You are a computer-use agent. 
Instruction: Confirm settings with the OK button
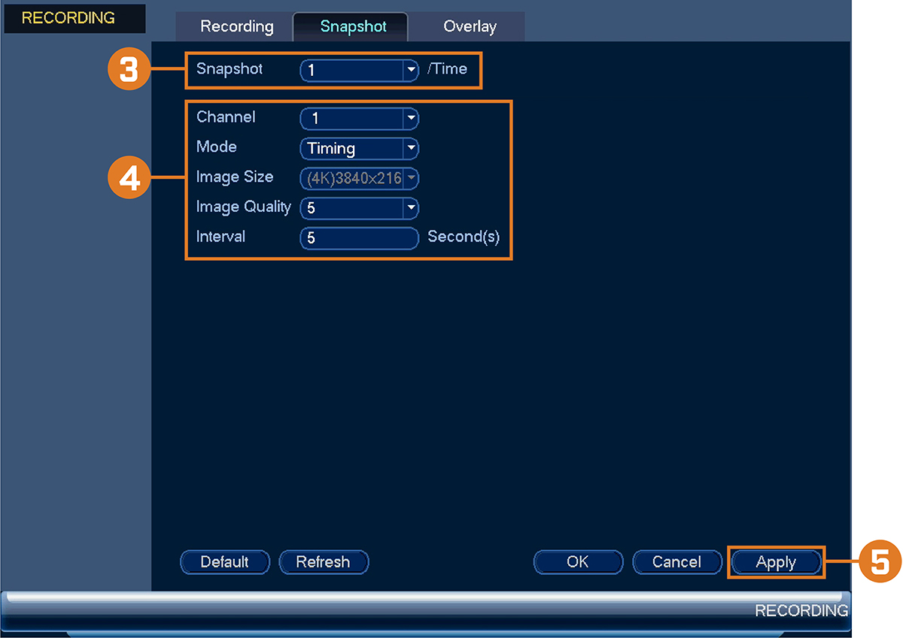coord(578,562)
